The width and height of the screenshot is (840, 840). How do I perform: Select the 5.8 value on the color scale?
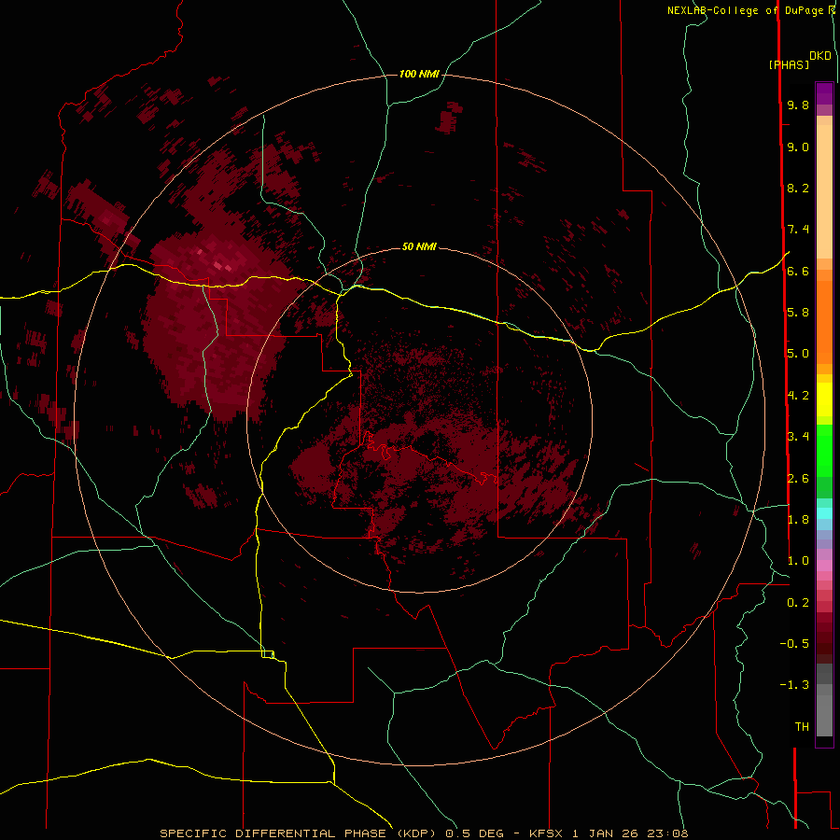(x=798, y=313)
